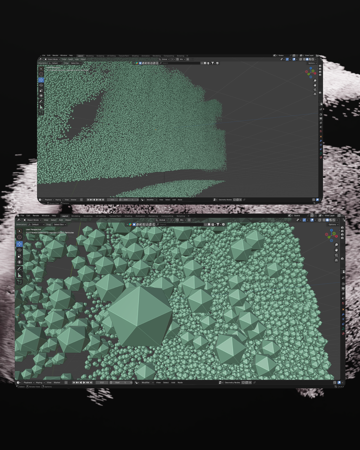Open Render menu in lower Blender window
This screenshot has width=360, height=450.
(x=36, y=215)
